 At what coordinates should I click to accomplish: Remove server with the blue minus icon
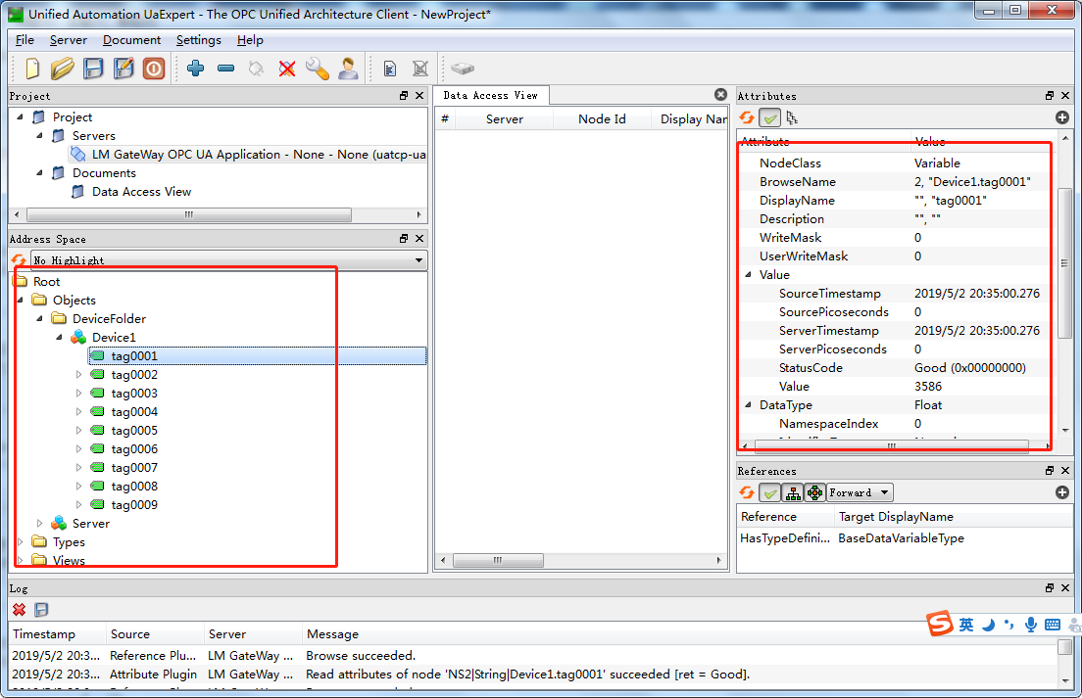point(225,69)
